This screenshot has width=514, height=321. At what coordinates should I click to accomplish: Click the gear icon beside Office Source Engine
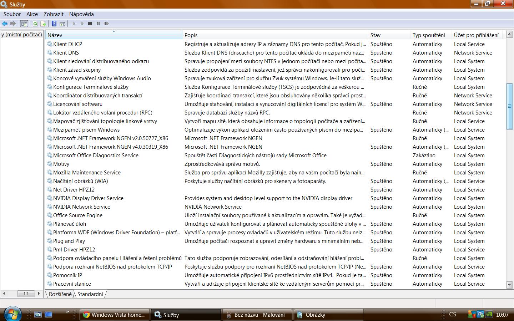click(x=50, y=215)
